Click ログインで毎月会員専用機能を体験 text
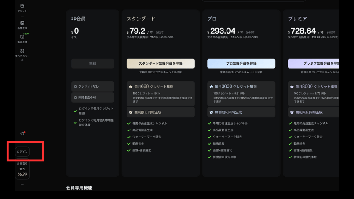 coord(96,122)
